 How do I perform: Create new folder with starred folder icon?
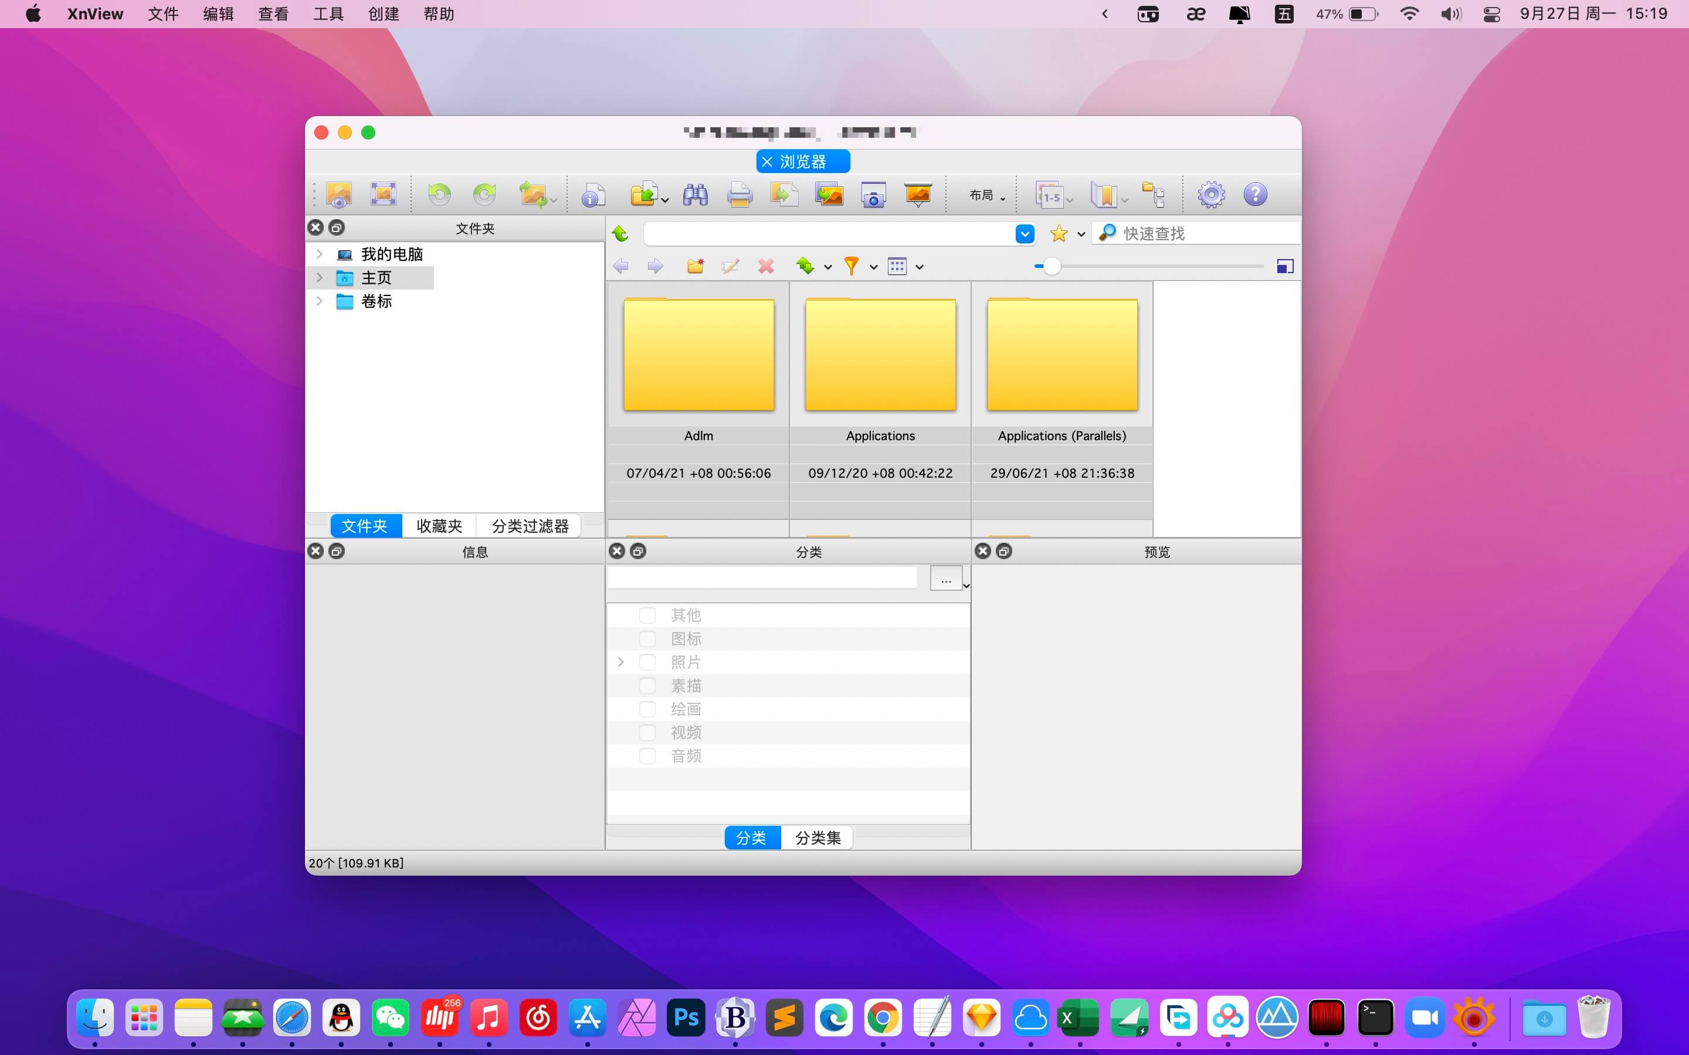point(695,267)
